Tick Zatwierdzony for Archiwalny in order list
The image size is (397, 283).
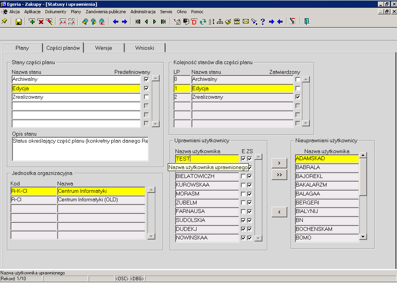(298, 79)
